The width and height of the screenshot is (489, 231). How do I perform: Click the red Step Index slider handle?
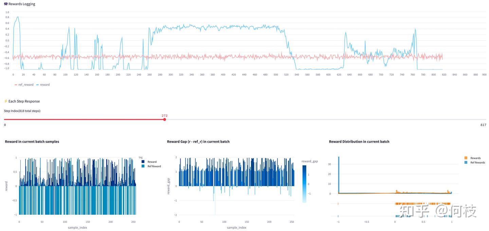point(165,120)
